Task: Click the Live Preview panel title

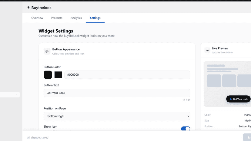Action: [x=220, y=48]
